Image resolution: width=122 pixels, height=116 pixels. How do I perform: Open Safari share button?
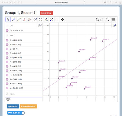[110, 2]
